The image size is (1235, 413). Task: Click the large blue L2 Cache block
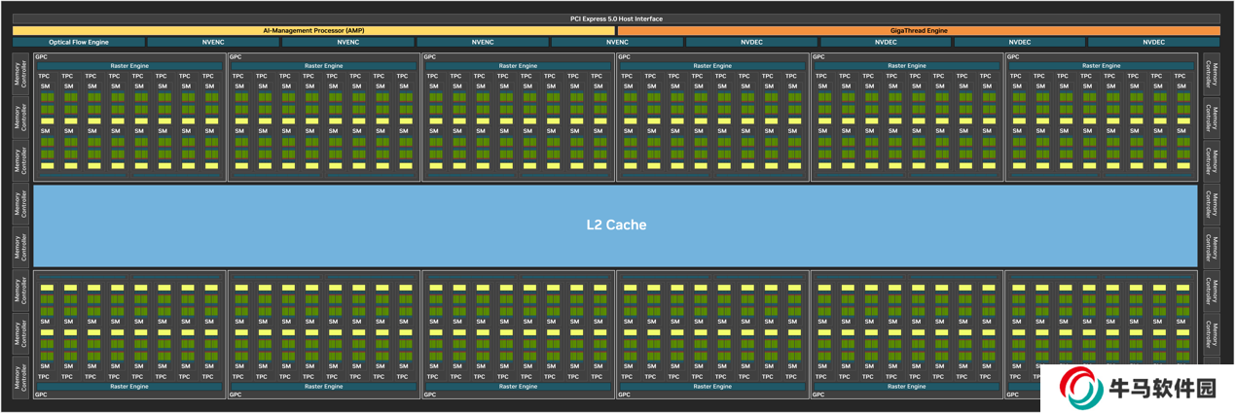(615, 224)
